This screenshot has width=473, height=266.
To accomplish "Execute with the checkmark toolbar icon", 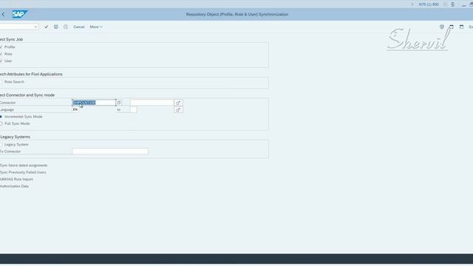I will pyautogui.click(x=46, y=27).
